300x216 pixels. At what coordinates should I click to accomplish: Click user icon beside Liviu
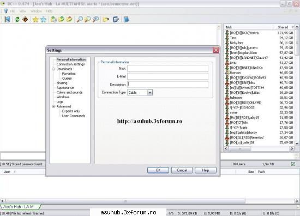[x=227, y=63]
